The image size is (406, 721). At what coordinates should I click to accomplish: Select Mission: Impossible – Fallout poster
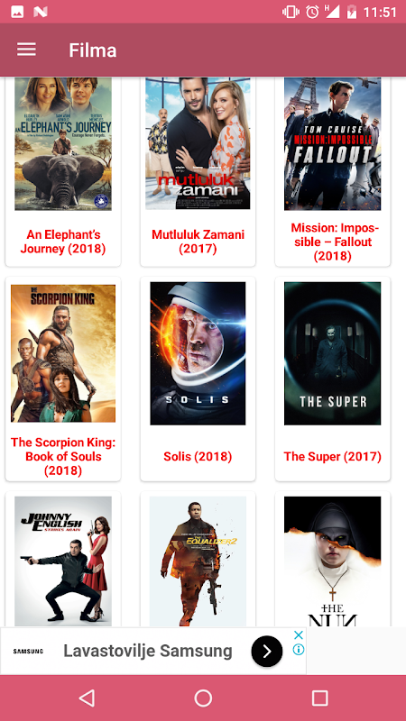(x=332, y=144)
